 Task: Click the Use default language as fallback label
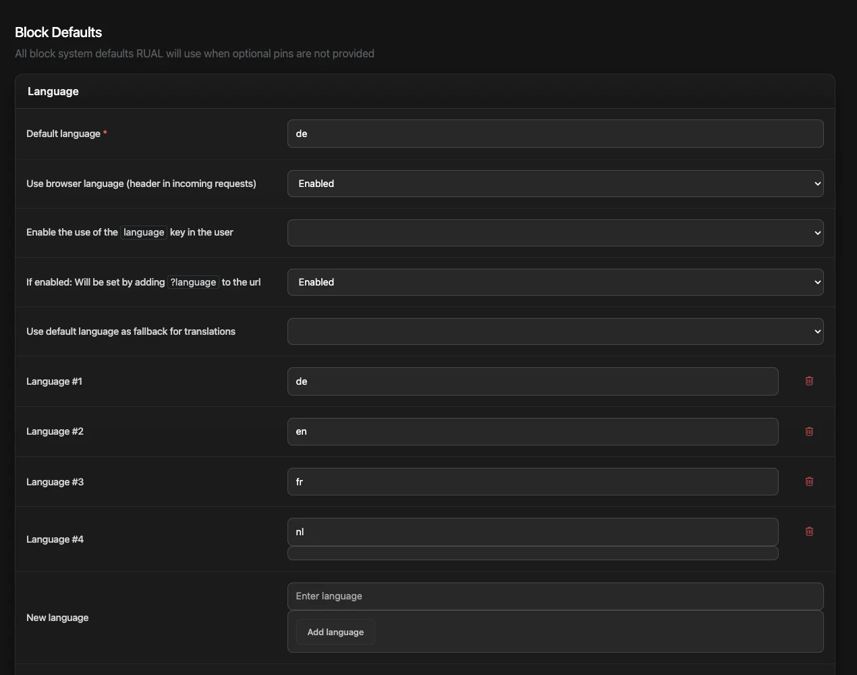[x=131, y=331]
